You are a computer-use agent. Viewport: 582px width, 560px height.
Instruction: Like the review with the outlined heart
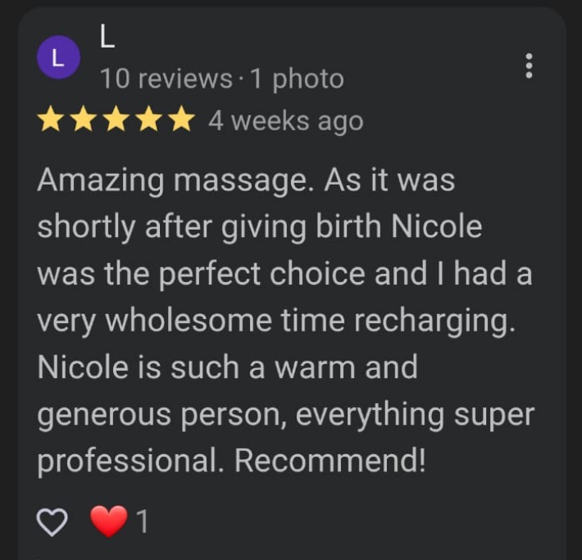52,521
